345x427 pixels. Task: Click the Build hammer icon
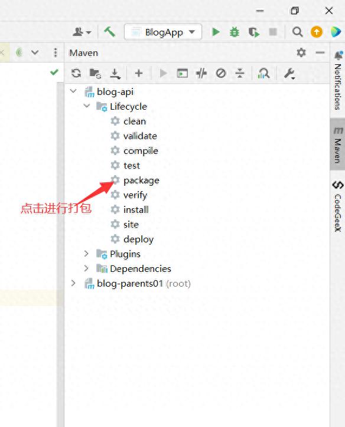point(110,32)
